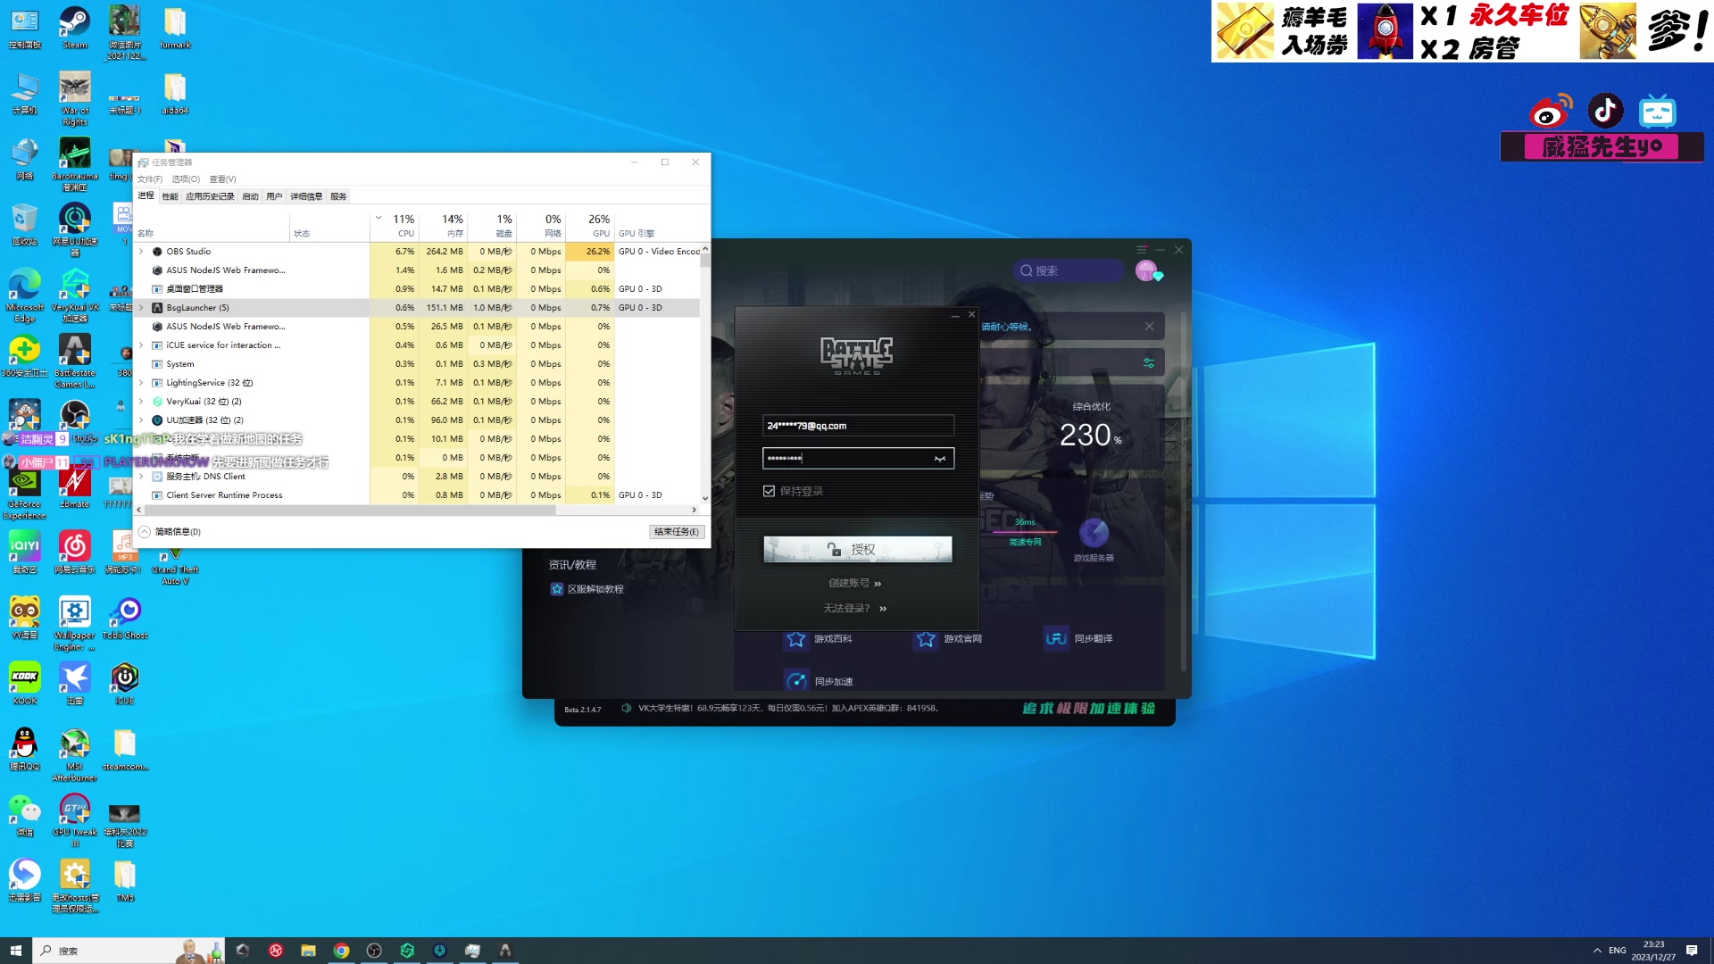1714x964 pixels.
Task: Click the taskbar 搜索 box
Action: point(128,951)
